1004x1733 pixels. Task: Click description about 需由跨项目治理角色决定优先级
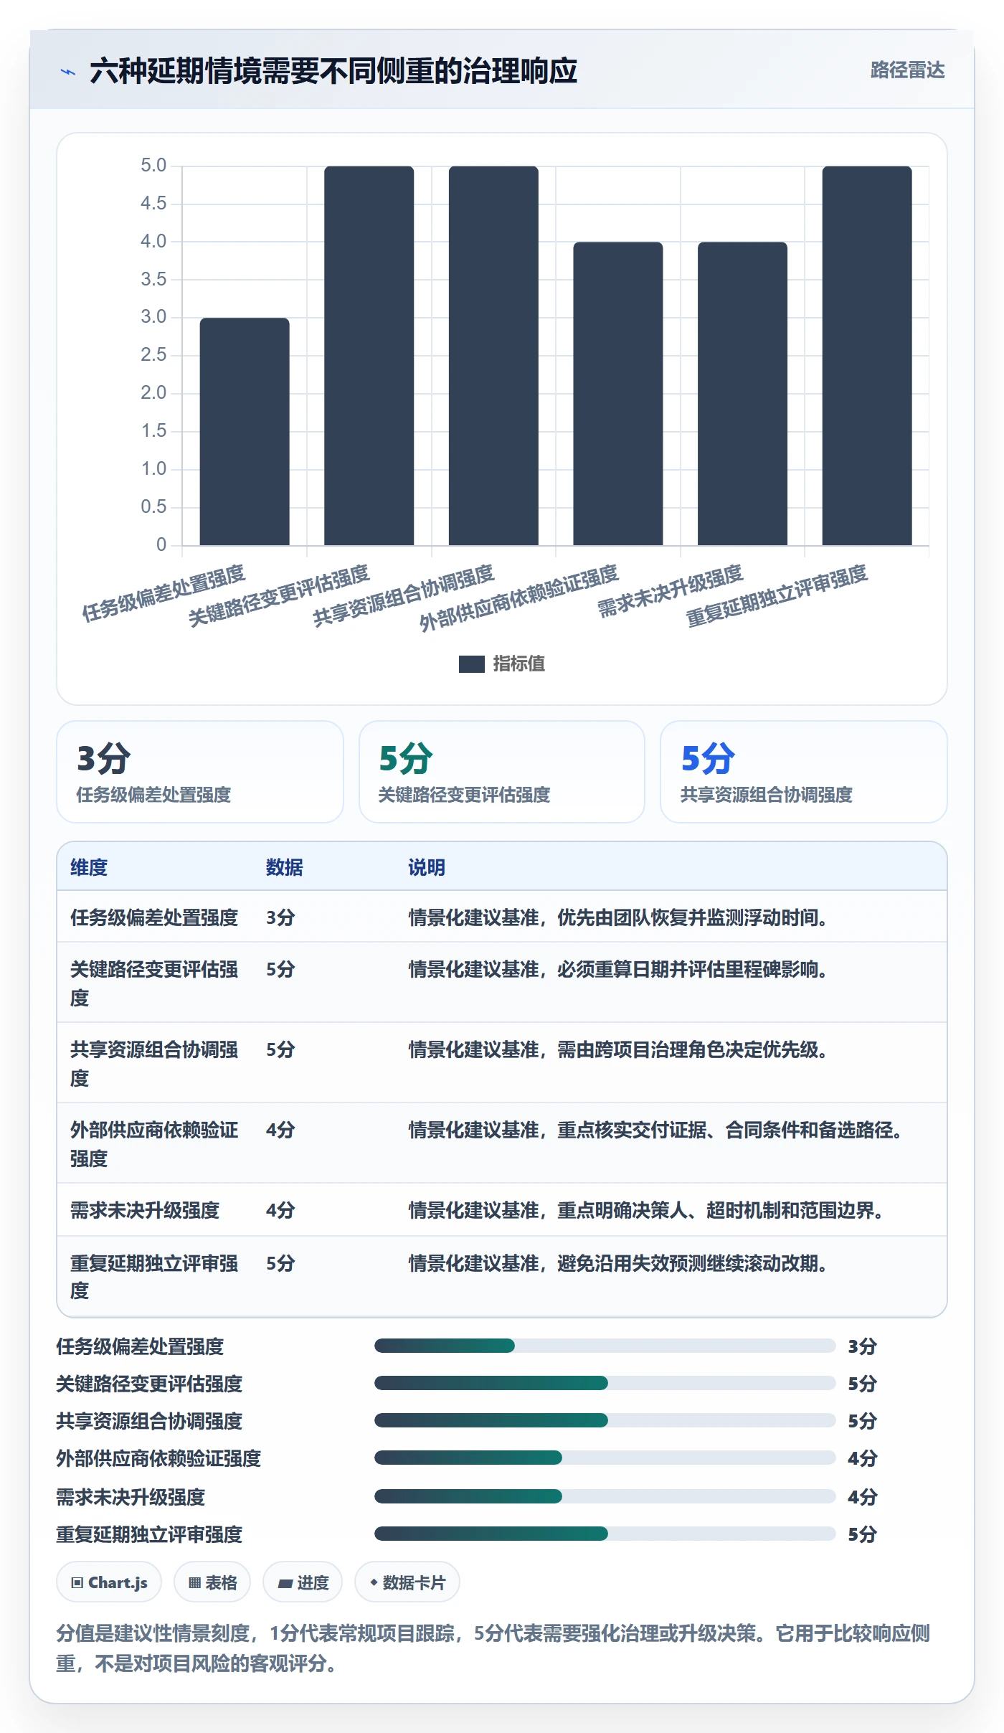618,1049
